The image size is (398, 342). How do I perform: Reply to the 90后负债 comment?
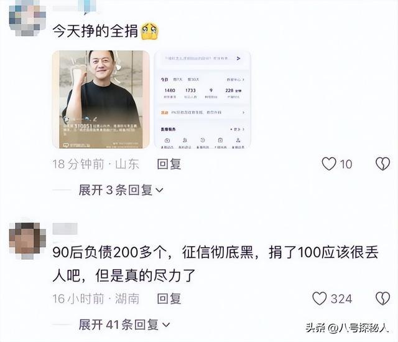[x=169, y=298]
